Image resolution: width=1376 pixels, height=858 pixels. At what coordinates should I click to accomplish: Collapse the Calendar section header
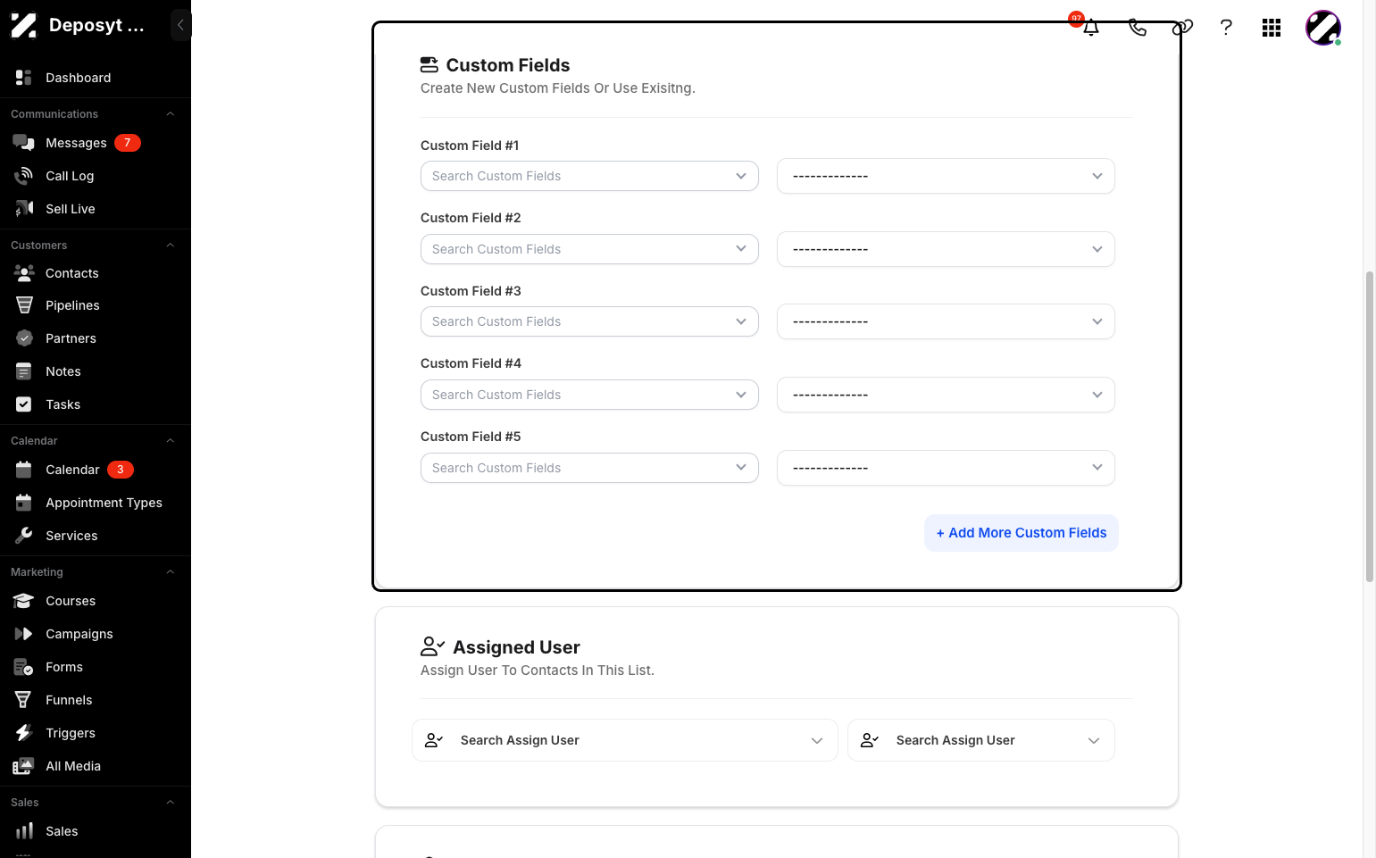coord(171,441)
